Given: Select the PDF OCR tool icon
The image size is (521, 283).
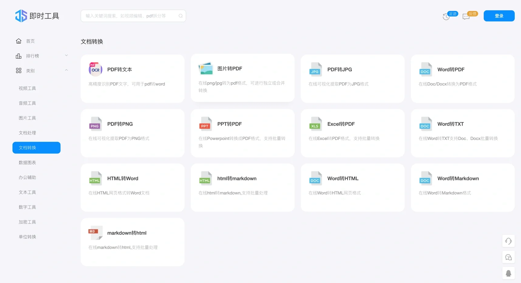Looking at the screenshot, I should [x=95, y=69].
